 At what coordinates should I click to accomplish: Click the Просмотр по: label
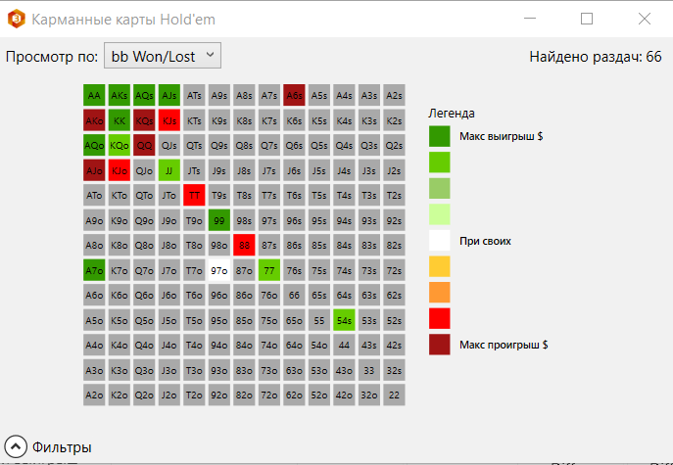click(x=52, y=57)
